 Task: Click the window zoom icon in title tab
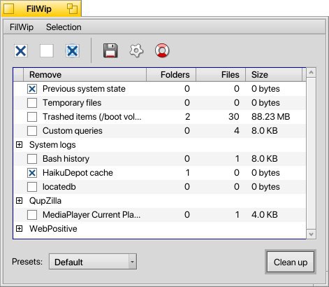tap(72, 9)
